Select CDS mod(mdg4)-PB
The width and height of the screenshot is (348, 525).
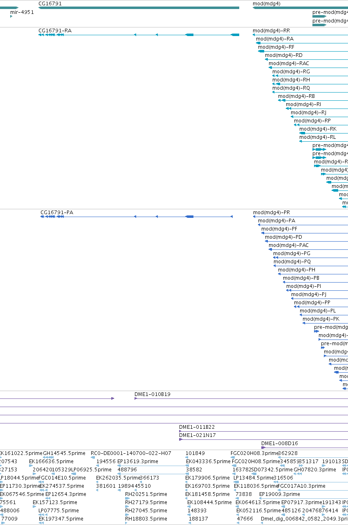[x=301, y=278]
